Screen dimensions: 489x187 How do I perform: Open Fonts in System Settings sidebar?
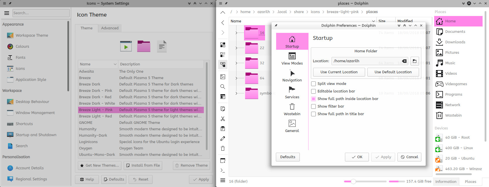point(20,58)
